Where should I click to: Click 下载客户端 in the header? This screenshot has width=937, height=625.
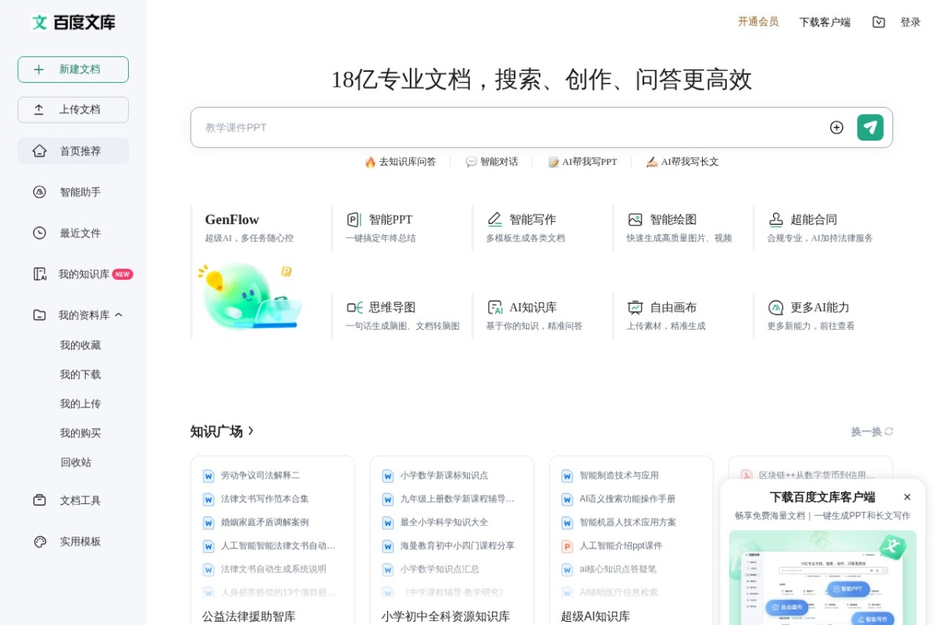pos(825,22)
